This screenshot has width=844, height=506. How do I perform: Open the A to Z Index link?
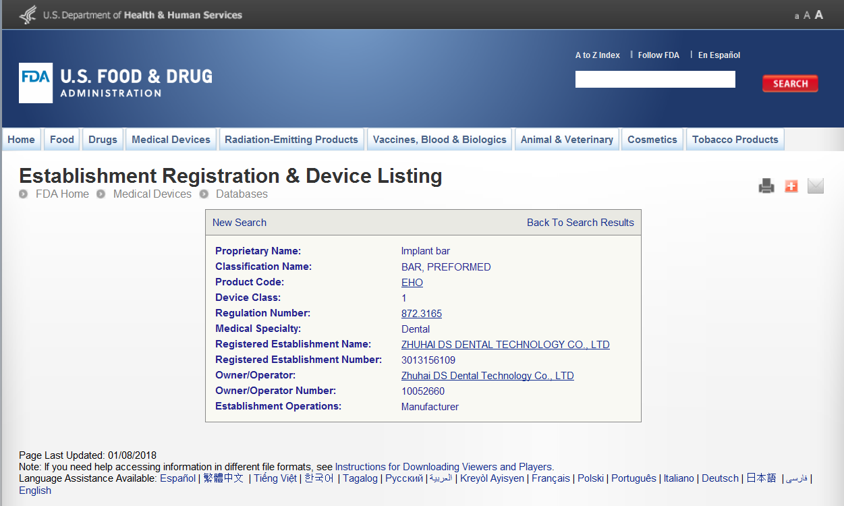click(598, 55)
